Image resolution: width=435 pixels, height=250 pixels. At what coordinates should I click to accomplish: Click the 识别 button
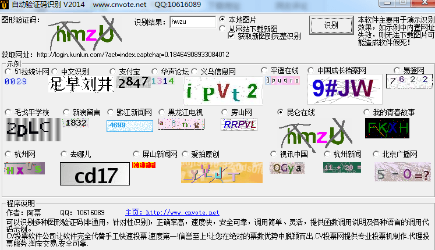pyautogui.click(x=331, y=25)
